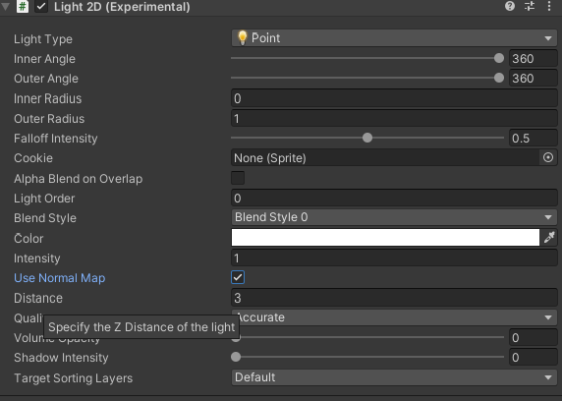Open Cookie sprite object picker

(x=548, y=157)
